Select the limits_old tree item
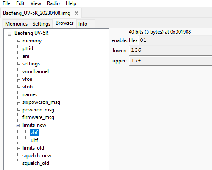Image resolution: width=212 pixels, height=170 pixels. pos(33,148)
